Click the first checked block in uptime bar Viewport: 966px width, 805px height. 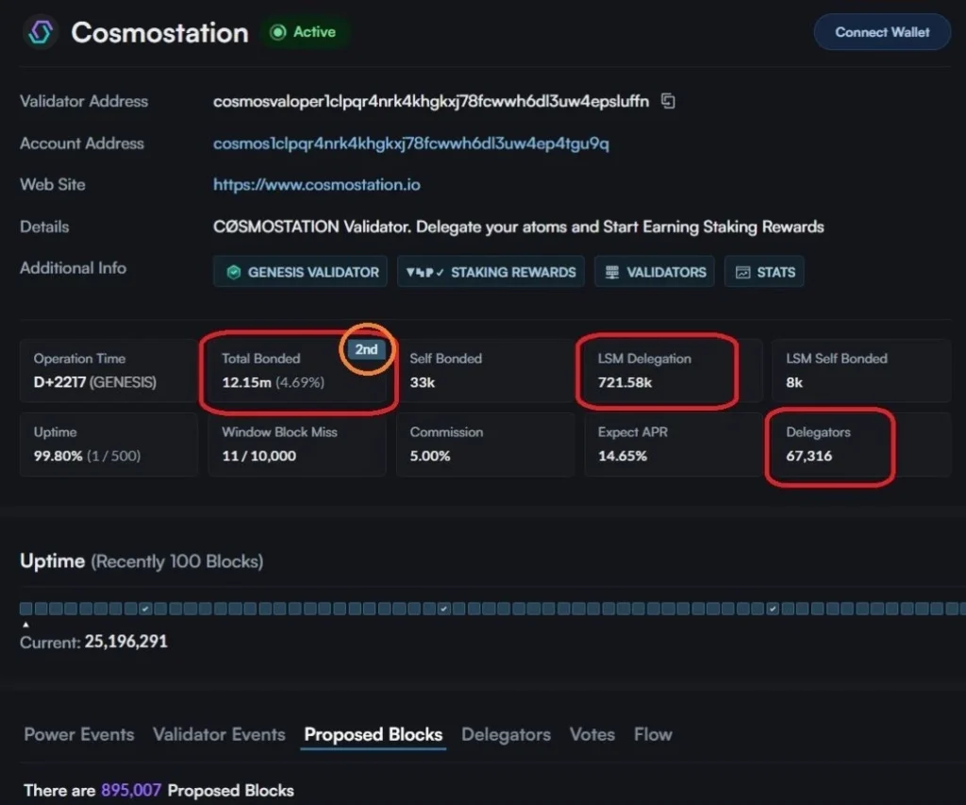coord(146,609)
